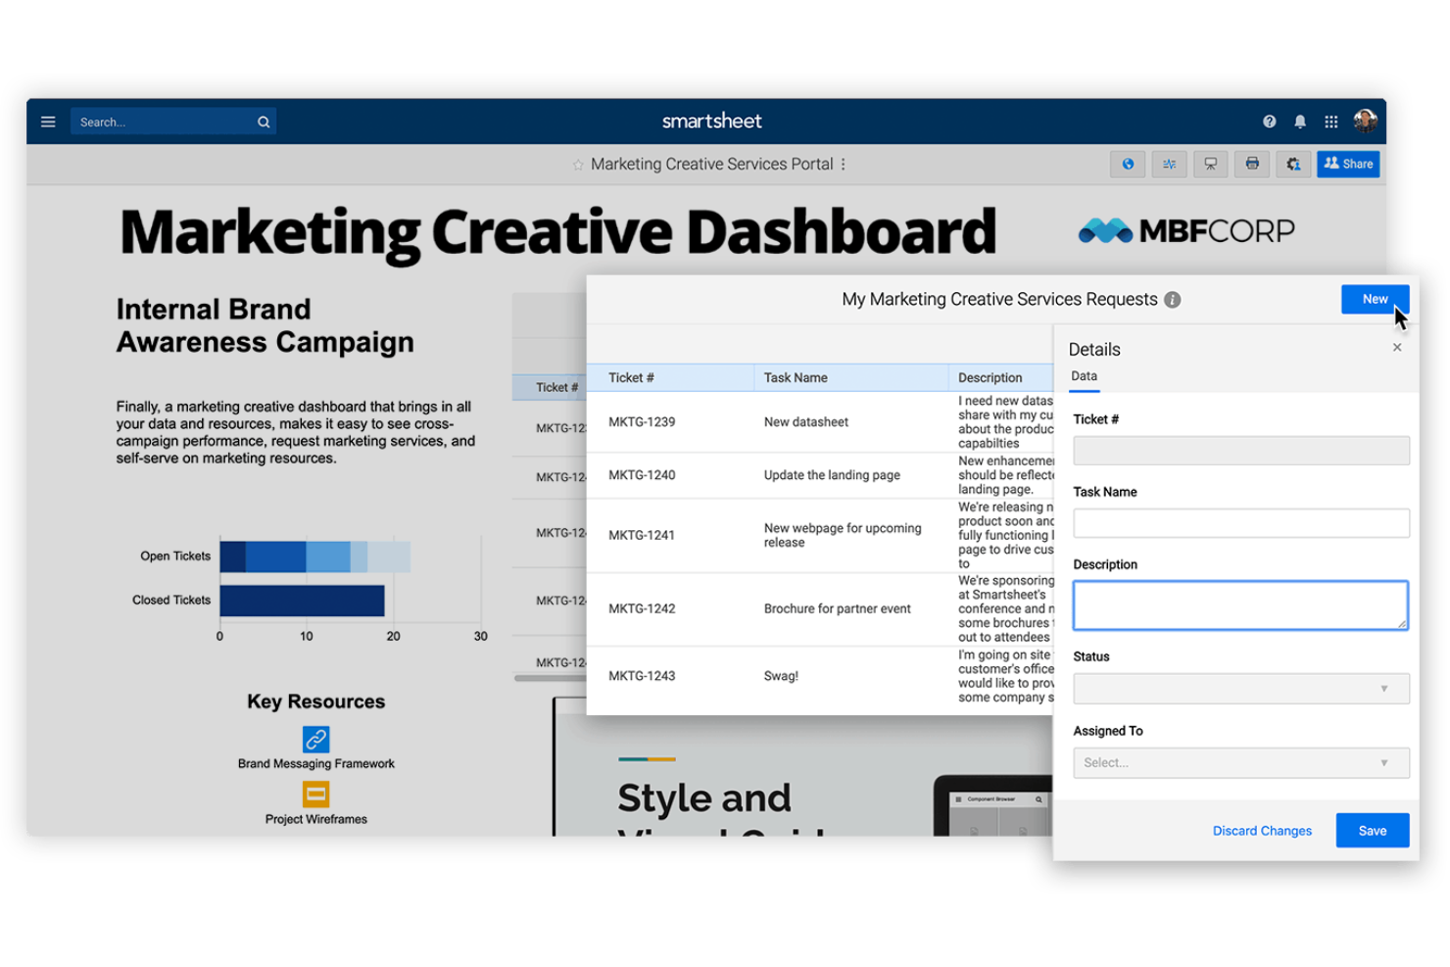Click the Task Name column header

pos(850,378)
